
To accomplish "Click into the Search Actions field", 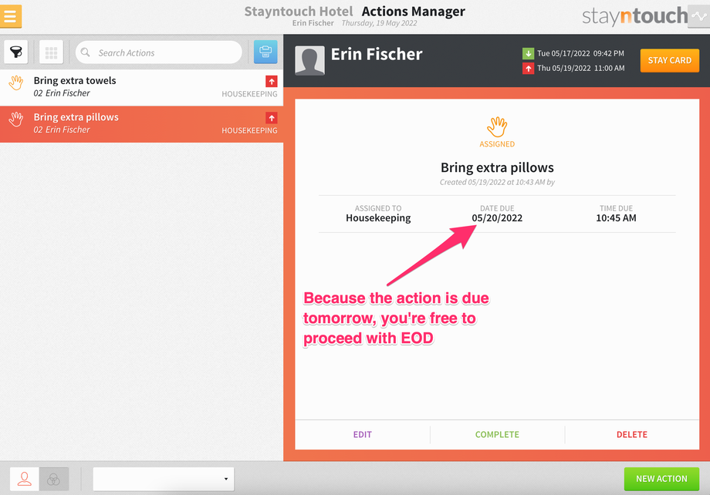I will coord(159,52).
